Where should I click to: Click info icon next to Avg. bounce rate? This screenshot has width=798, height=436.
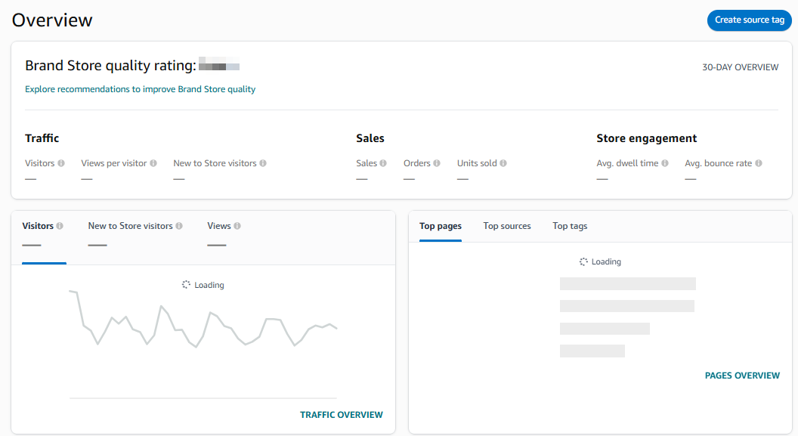pos(758,163)
